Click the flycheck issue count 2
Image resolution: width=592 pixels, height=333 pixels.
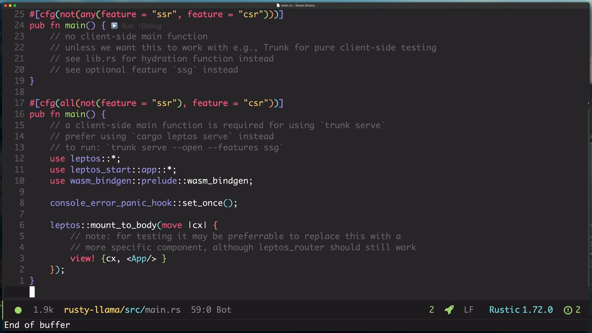(x=578, y=310)
